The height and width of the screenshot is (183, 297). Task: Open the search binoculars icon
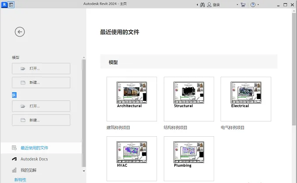click(x=202, y=5)
